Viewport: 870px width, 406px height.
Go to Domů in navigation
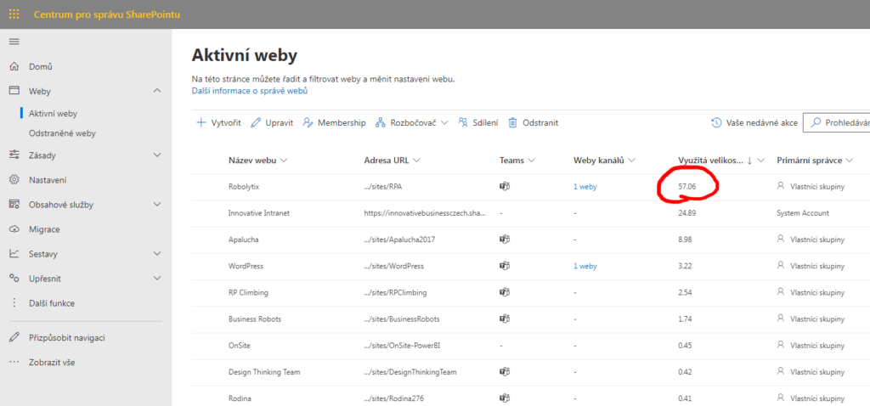pyautogui.click(x=41, y=66)
